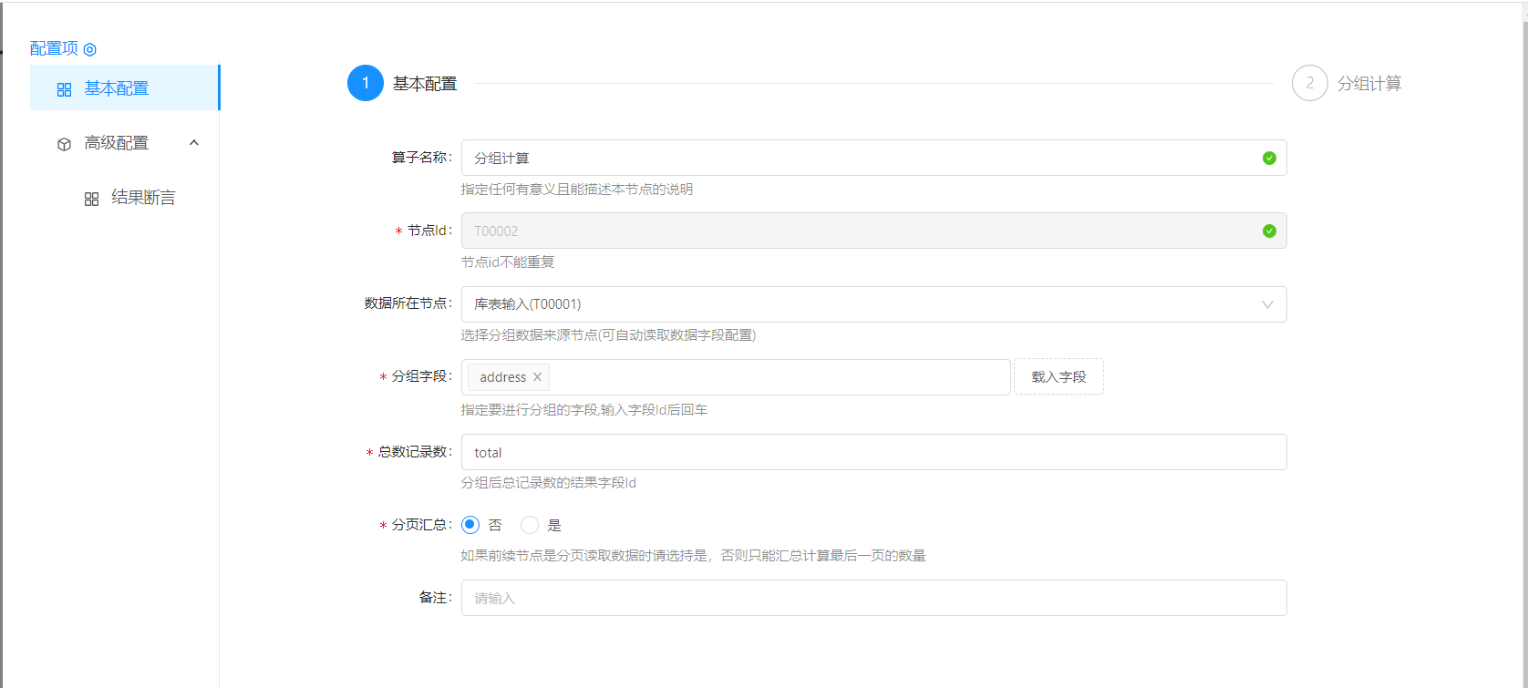Open the 基本配置 sidebar menu item
This screenshot has width=1528, height=688.
click(117, 88)
